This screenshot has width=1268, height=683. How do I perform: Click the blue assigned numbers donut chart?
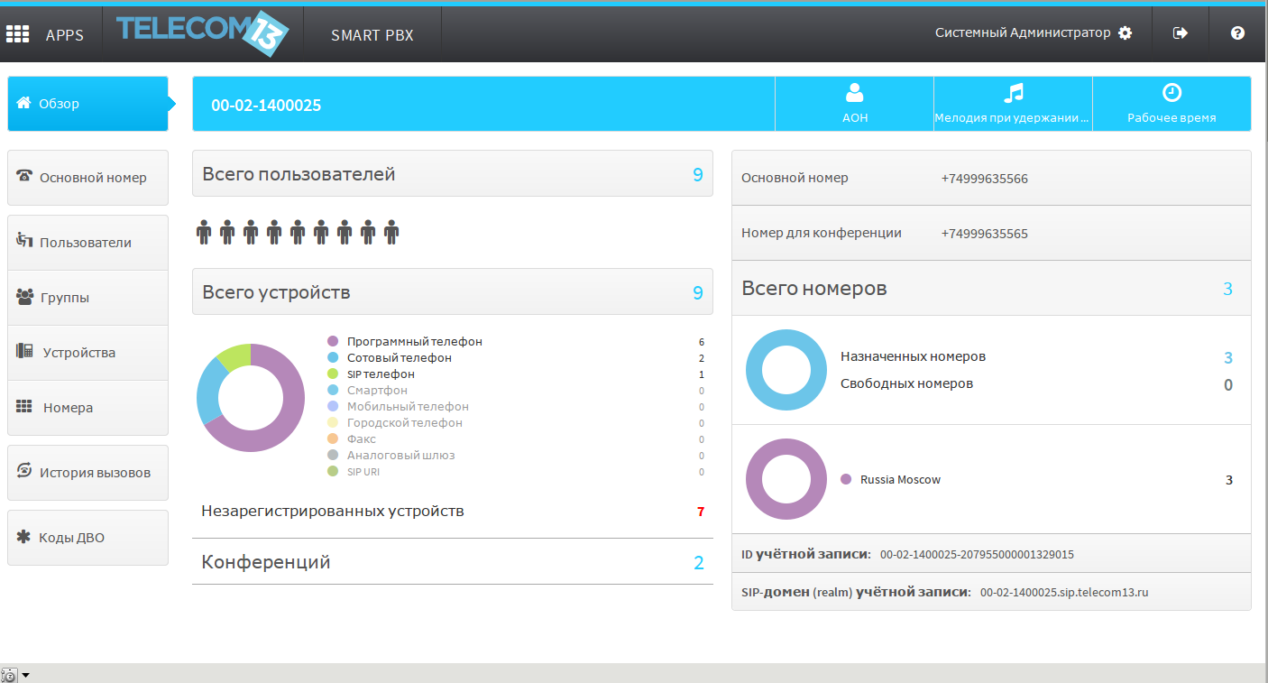786,370
